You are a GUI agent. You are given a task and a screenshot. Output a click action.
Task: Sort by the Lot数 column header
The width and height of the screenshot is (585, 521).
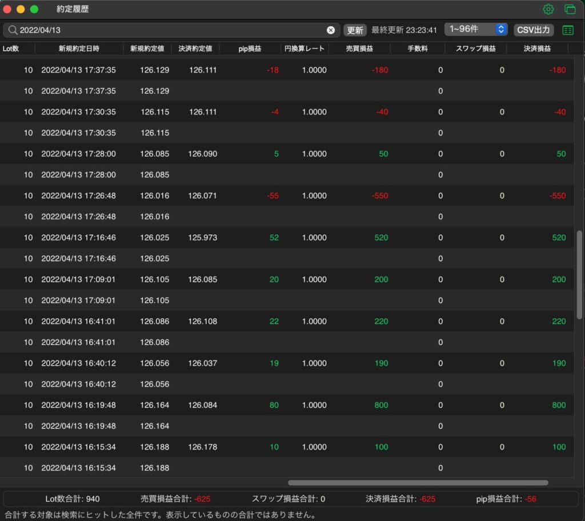pos(11,49)
